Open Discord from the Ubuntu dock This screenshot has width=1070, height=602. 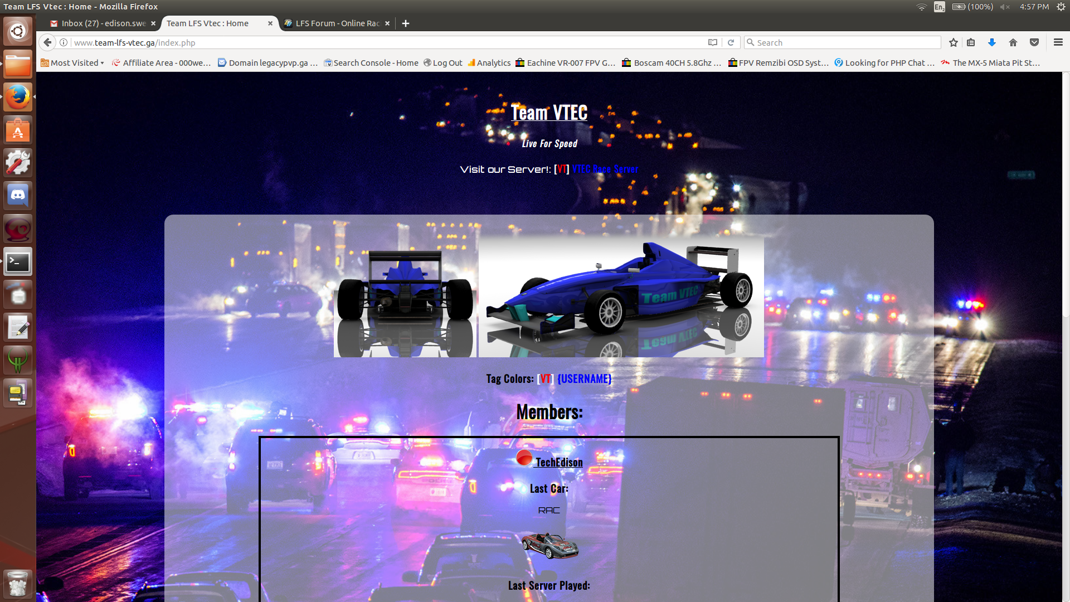(x=18, y=196)
